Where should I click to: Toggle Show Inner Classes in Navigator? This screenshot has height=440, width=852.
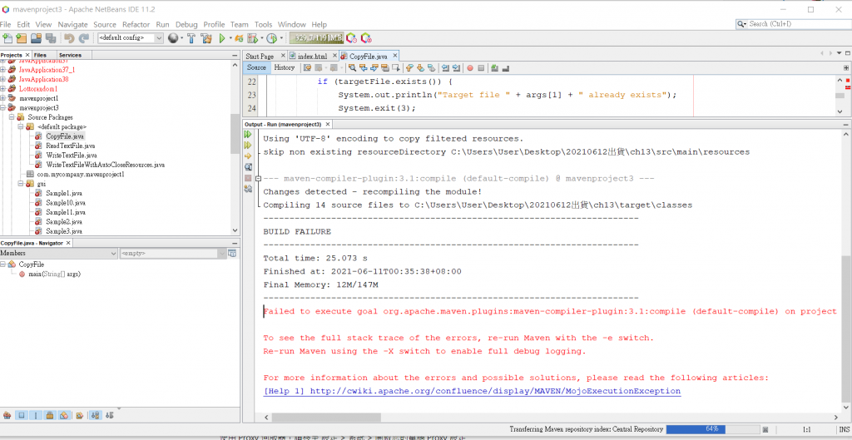pos(64,415)
